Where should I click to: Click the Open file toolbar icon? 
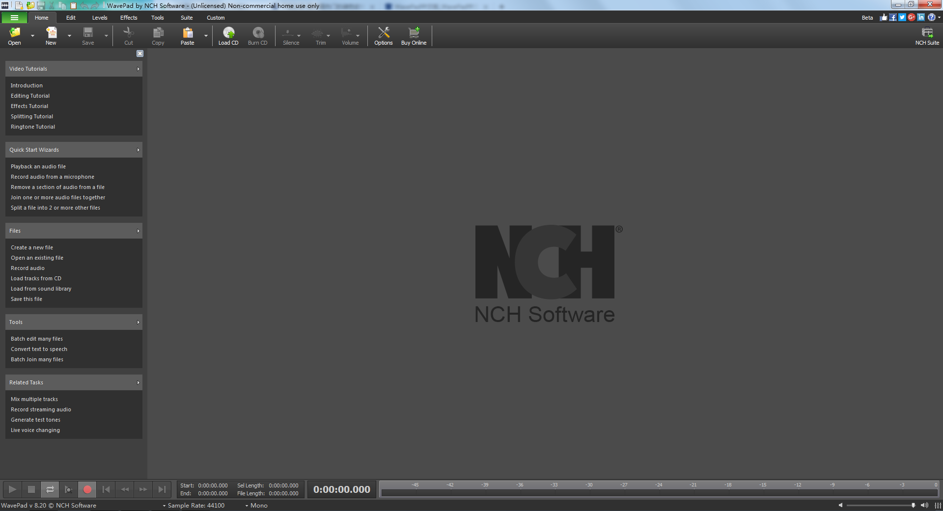(15, 33)
